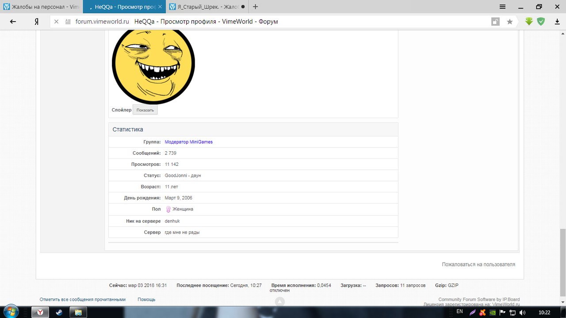
Task: Open the browser downloads icon
Action: (x=557, y=22)
